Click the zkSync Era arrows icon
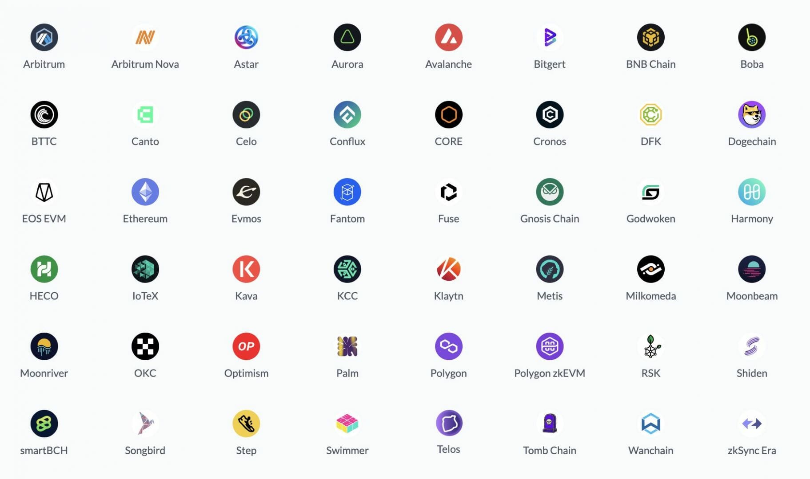The height and width of the screenshot is (479, 810). pyautogui.click(x=752, y=423)
